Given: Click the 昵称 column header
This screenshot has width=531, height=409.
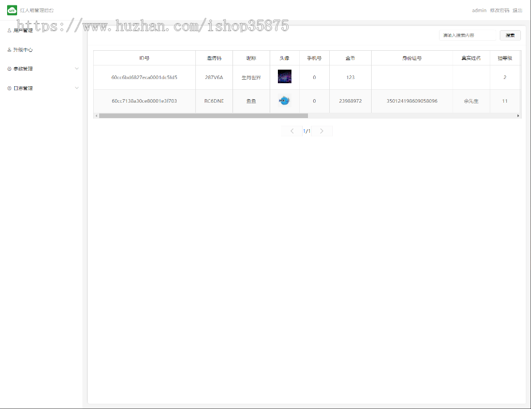Looking at the screenshot, I should [x=251, y=58].
